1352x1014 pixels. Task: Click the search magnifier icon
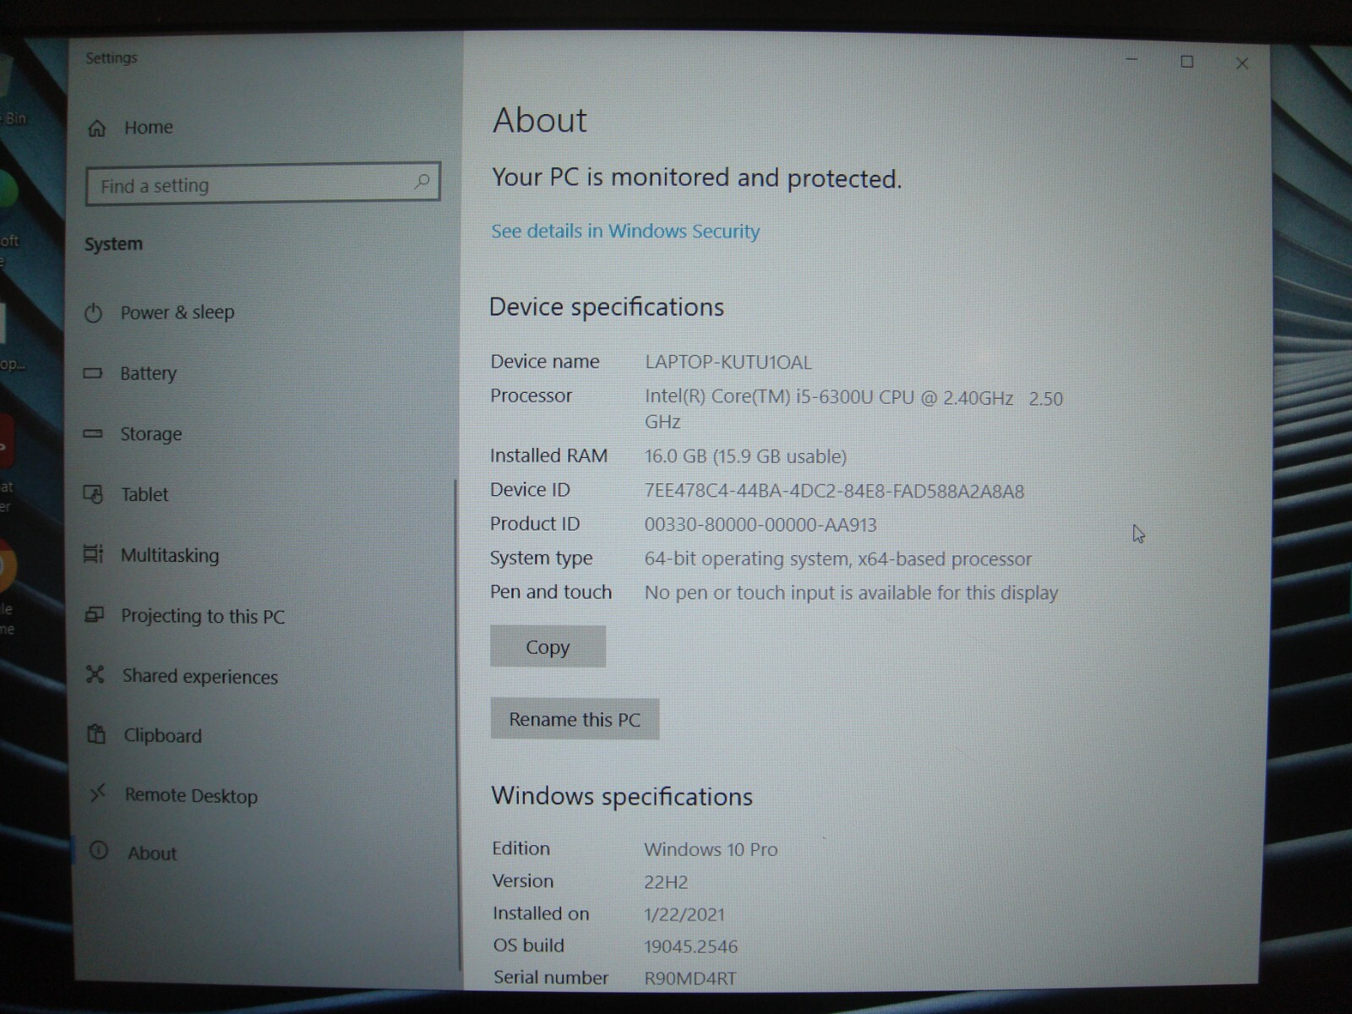(422, 182)
